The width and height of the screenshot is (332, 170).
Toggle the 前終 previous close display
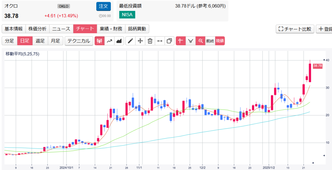click(210, 41)
